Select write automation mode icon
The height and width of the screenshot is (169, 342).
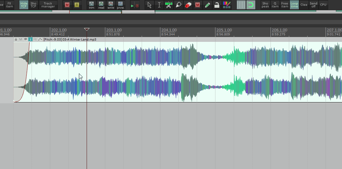(111, 5)
